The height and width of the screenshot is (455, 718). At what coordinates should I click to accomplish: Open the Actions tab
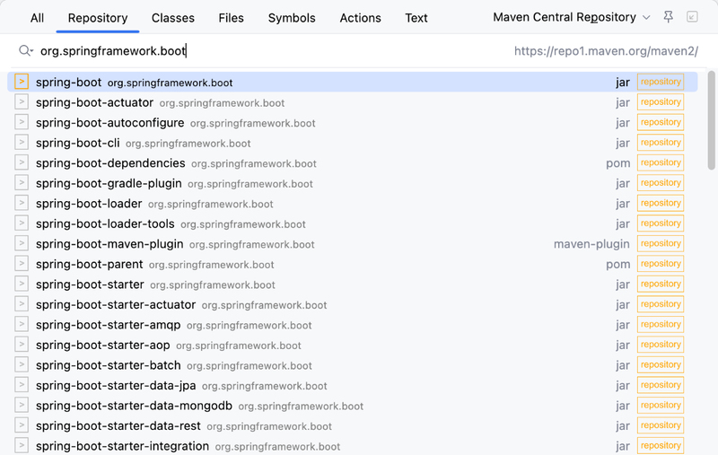(361, 18)
